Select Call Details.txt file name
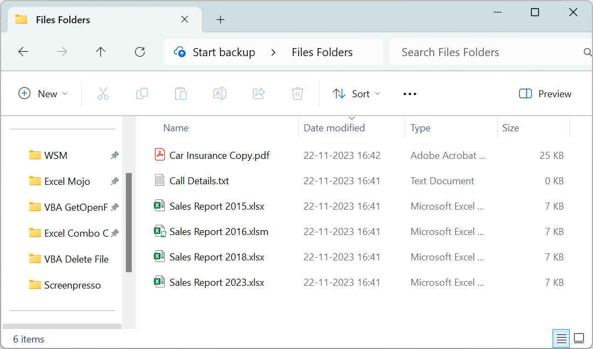593x349 pixels. pos(199,180)
